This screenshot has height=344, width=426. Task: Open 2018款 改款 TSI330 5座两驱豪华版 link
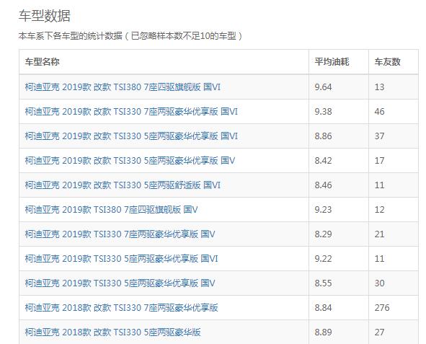[x=112, y=332]
